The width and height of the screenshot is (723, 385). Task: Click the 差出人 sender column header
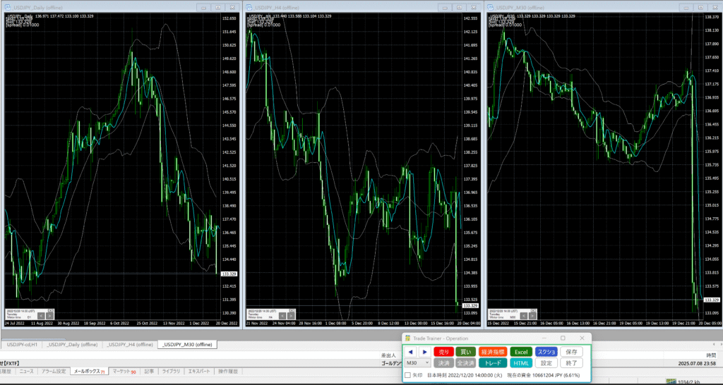coord(388,355)
